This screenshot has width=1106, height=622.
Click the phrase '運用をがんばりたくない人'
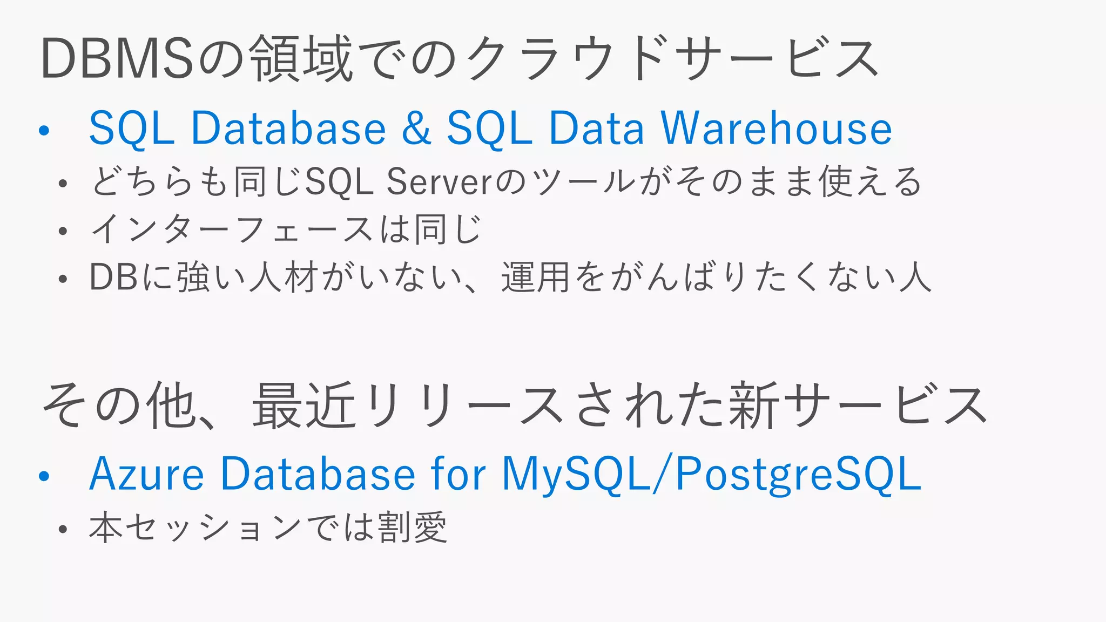(717, 277)
